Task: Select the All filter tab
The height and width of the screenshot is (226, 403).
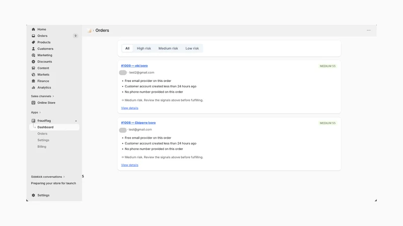Action: (x=127, y=48)
